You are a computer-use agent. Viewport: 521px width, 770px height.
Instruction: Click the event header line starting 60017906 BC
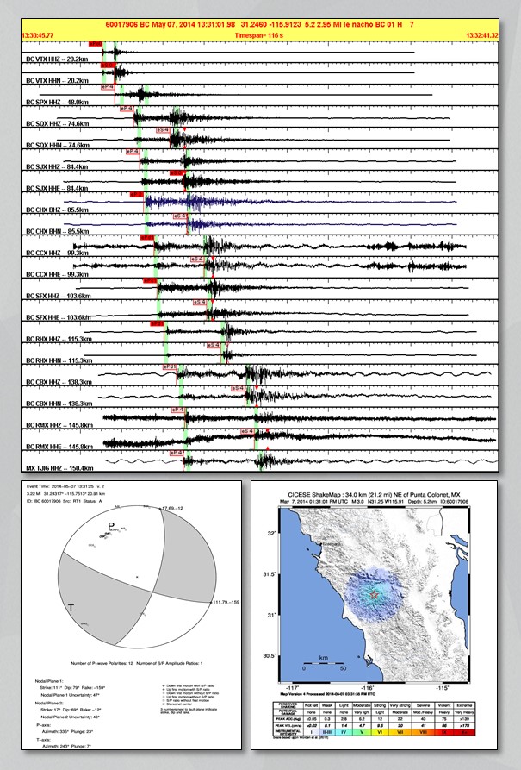coord(260,24)
